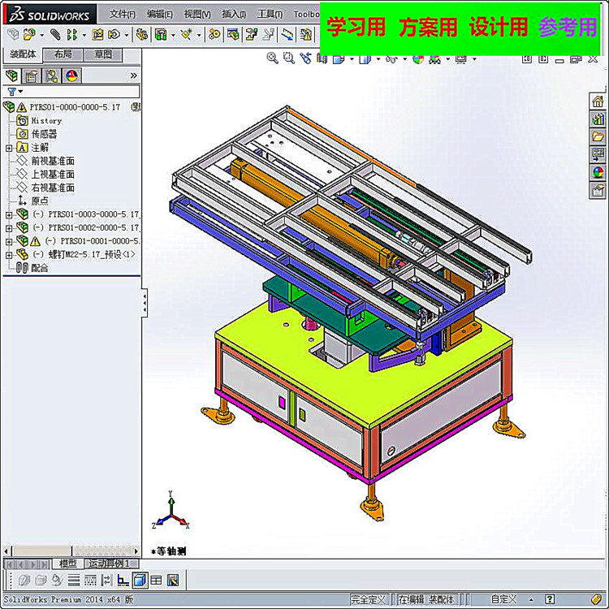
Task: Click the Insert Components icon
Action: click(x=29, y=35)
